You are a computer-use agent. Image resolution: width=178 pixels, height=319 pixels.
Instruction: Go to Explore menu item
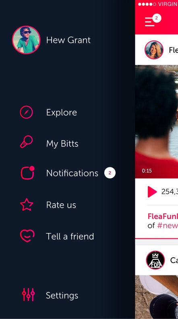[x=62, y=112]
